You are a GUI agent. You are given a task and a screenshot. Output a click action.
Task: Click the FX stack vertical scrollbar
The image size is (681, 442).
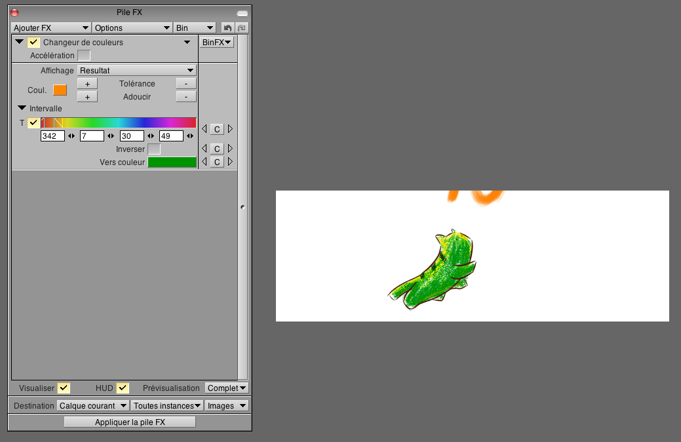[x=243, y=208]
